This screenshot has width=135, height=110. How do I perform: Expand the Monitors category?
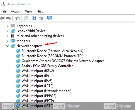pos(8,41)
